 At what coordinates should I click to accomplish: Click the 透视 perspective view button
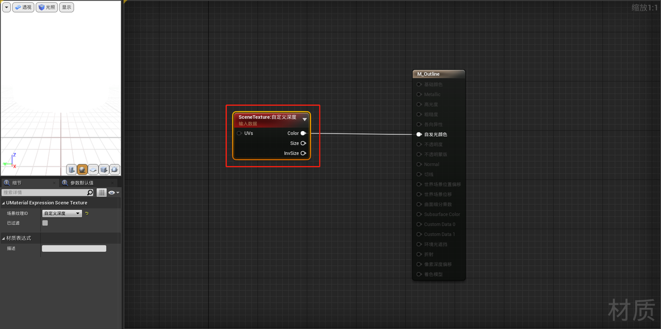23,7
